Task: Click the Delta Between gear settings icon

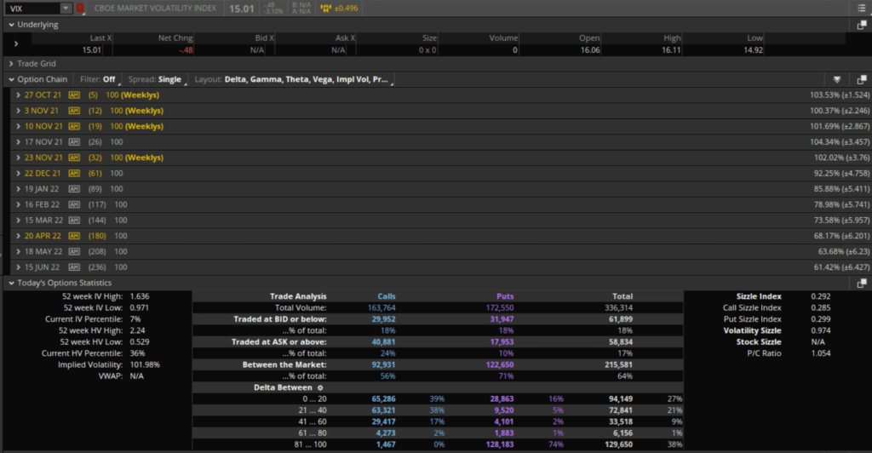Action: coord(320,388)
